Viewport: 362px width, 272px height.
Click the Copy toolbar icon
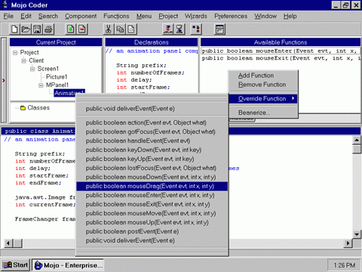120,29
